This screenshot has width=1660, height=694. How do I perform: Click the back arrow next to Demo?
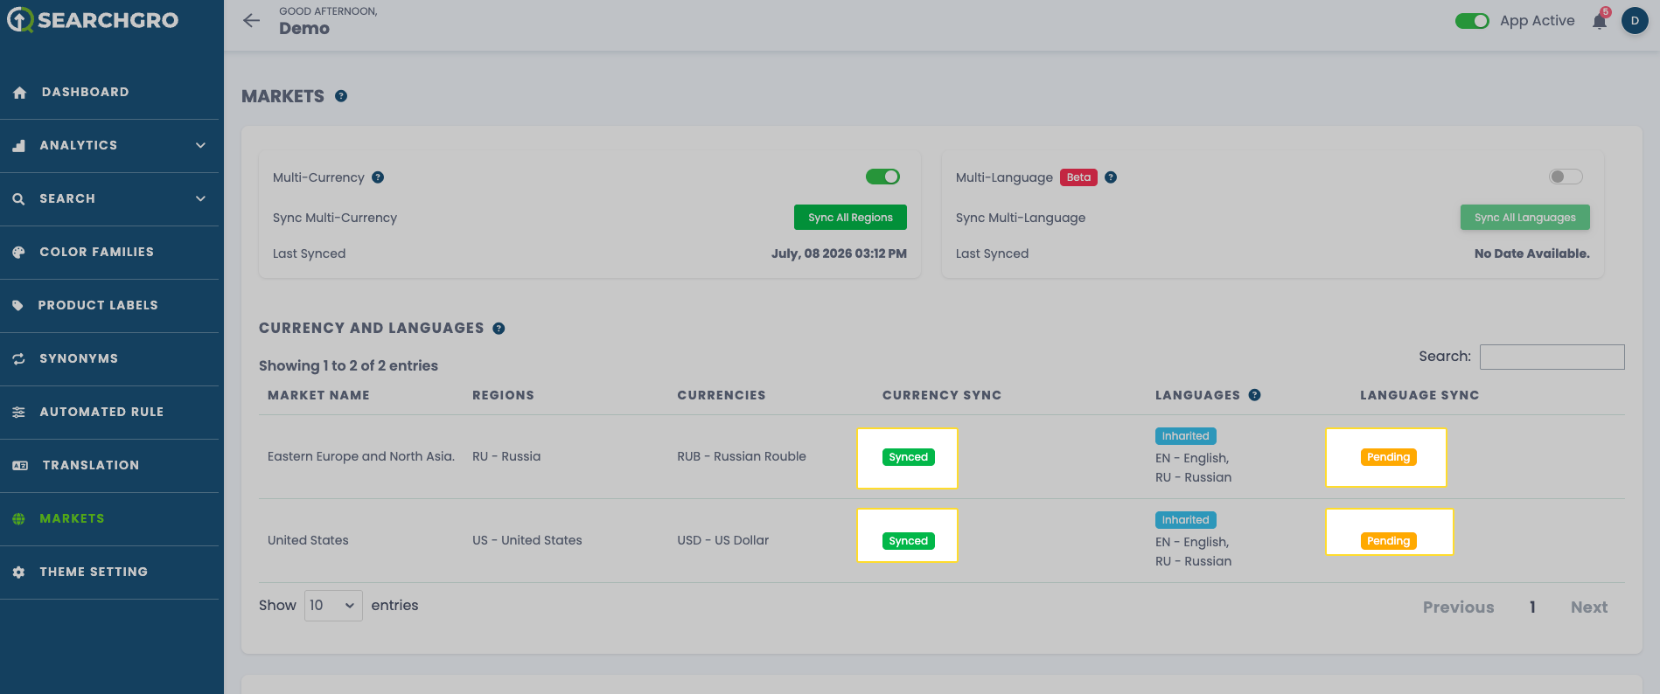[x=252, y=20]
